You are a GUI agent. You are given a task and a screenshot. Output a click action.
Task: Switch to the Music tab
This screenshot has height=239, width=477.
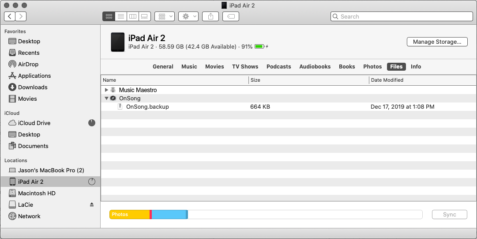(189, 67)
